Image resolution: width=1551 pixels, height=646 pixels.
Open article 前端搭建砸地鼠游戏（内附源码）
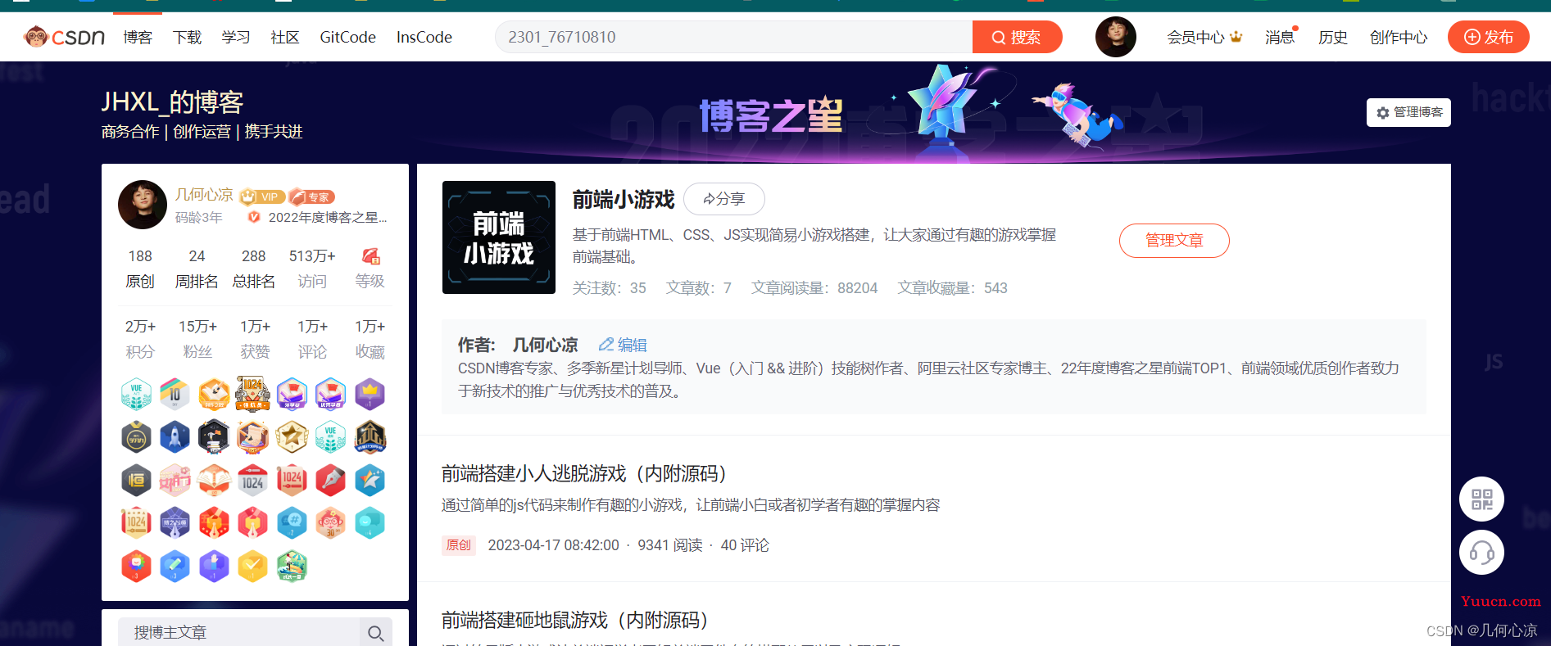(x=575, y=620)
